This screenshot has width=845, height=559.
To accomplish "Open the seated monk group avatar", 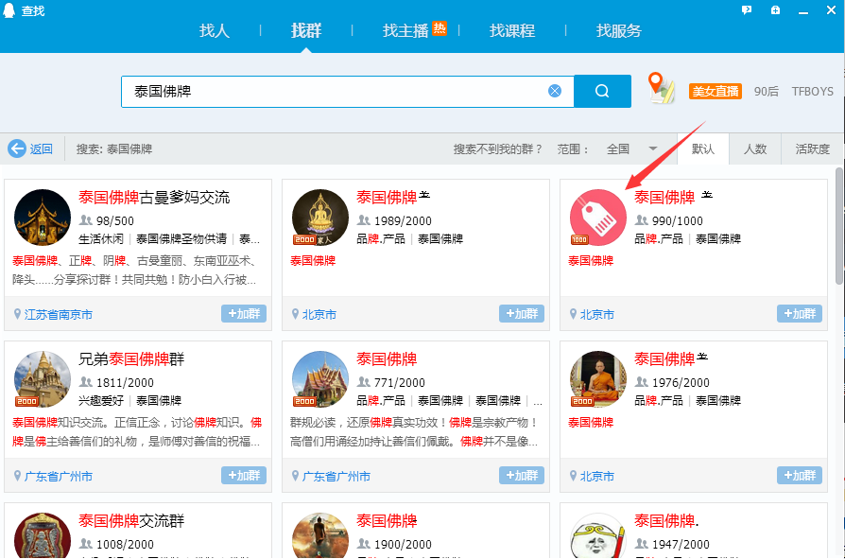I will click(x=597, y=378).
